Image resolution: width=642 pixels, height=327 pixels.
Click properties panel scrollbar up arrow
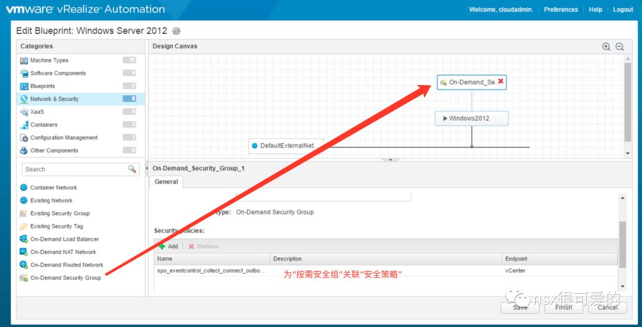click(x=623, y=198)
